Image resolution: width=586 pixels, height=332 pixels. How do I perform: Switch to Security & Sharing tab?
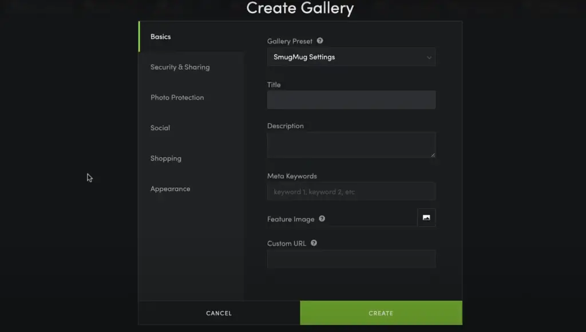pyautogui.click(x=180, y=67)
